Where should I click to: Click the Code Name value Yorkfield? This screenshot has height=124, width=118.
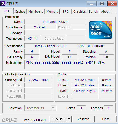tap(40, 27)
